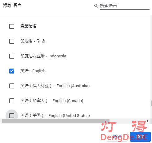Click the magnifier search icon
The height and width of the screenshot is (143, 152).
[x=96, y=6]
